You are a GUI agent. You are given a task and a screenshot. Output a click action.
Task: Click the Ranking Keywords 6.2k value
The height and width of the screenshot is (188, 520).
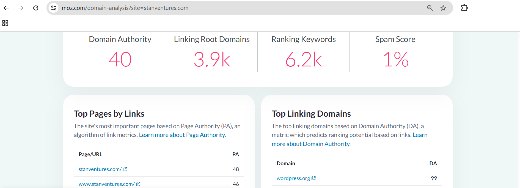[x=303, y=60]
